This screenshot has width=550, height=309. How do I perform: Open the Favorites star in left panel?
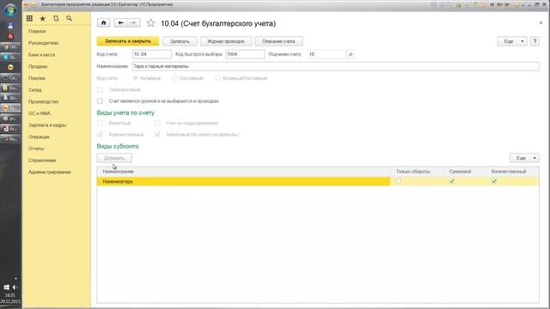coord(42,19)
